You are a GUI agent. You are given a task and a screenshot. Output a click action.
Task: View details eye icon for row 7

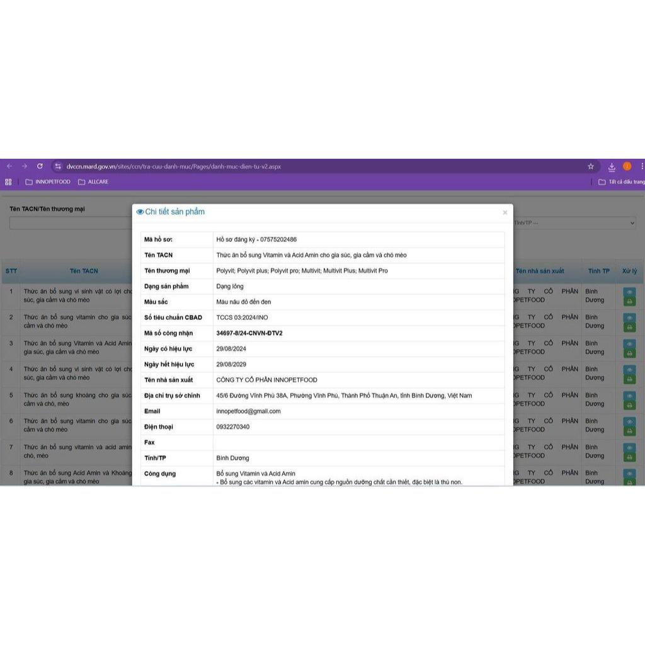pyautogui.click(x=629, y=448)
